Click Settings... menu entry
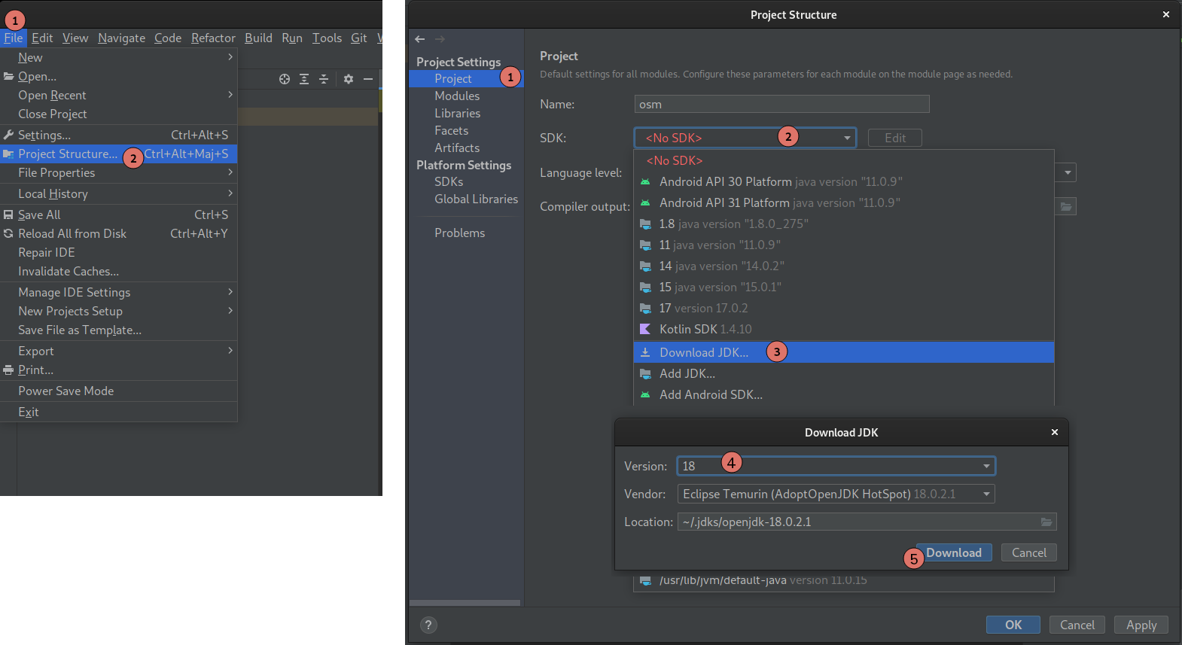This screenshot has width=1182, height=645. coord(119,135)
